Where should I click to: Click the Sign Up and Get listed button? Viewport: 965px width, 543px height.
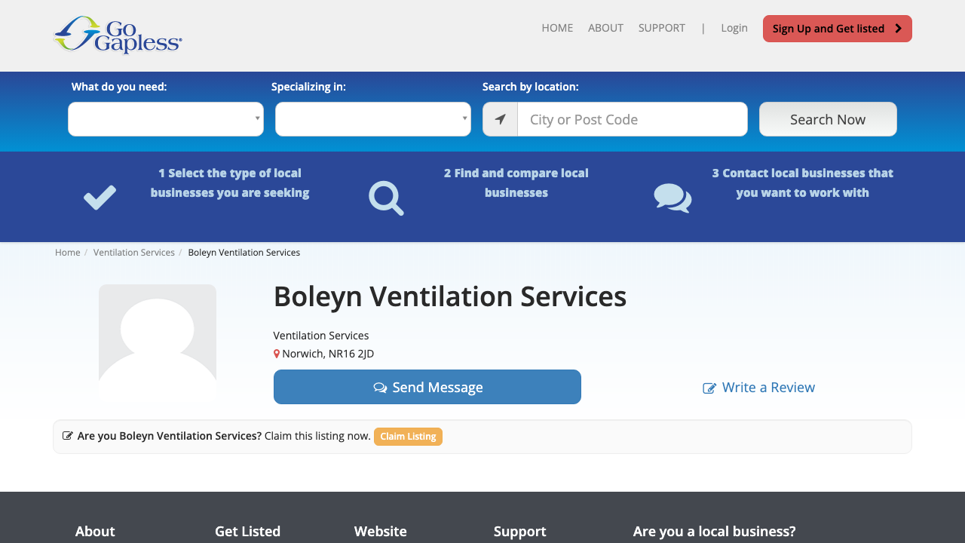pyautogui.click(x=837, y=28)
